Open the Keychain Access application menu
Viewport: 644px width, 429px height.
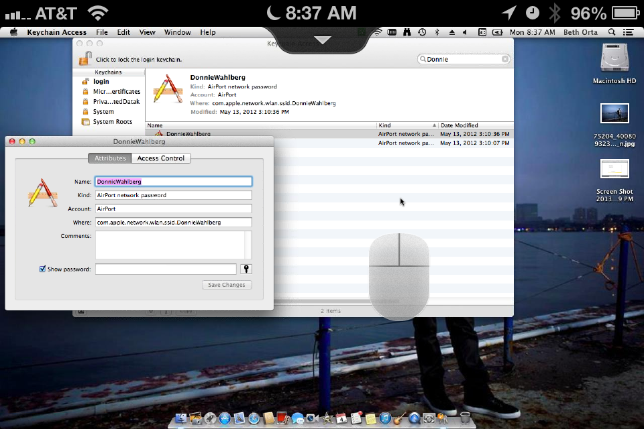point(56,32)
